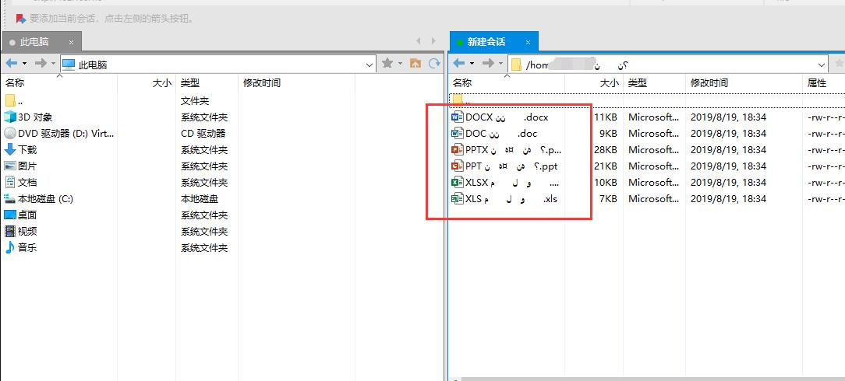
Task: Select the 3D 对象 folder icon
Action: tap(9, 117)
